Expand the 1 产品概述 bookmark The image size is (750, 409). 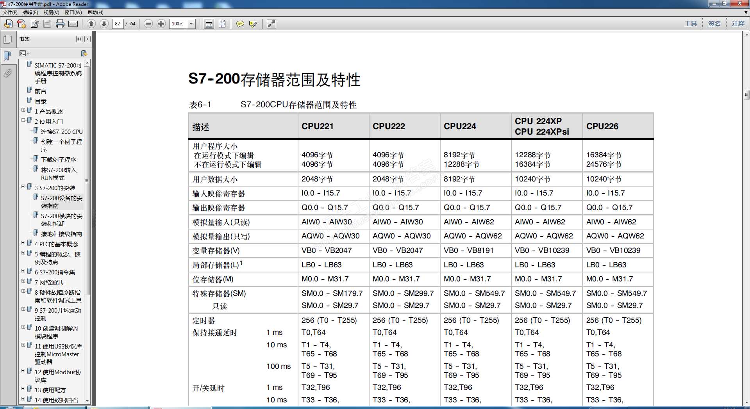click(x=23, y=110)
